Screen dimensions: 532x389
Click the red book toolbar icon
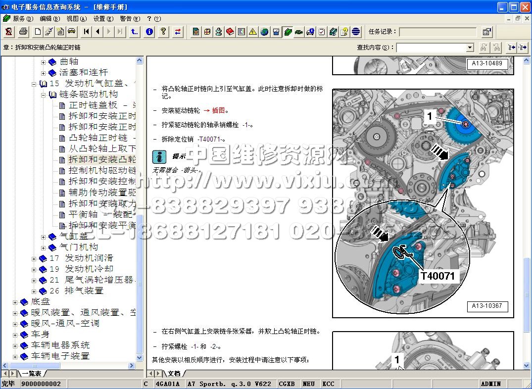coord(230,32)
